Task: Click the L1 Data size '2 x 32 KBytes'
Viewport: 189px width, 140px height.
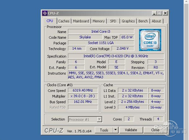Action: click(x=133, y=90)
